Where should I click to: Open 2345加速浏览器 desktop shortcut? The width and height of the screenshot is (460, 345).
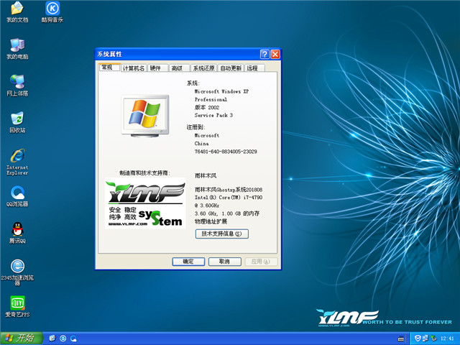[17, 267]
